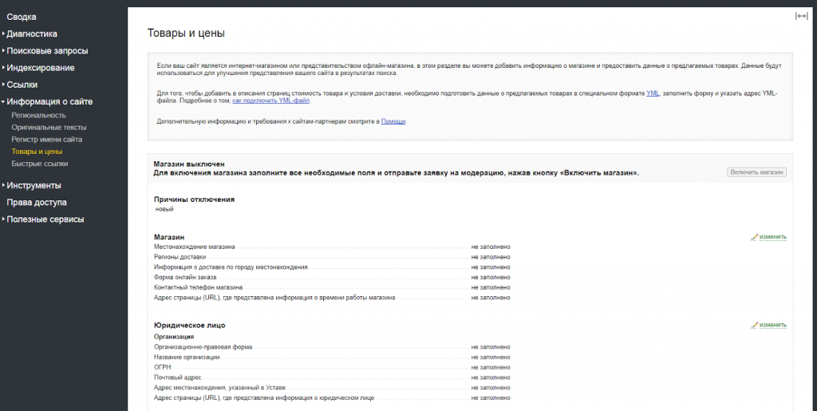Click не заполнено value for Контактный телефон магазина
817x411 pixels.
pyautogui.click(x=491, y=287)
